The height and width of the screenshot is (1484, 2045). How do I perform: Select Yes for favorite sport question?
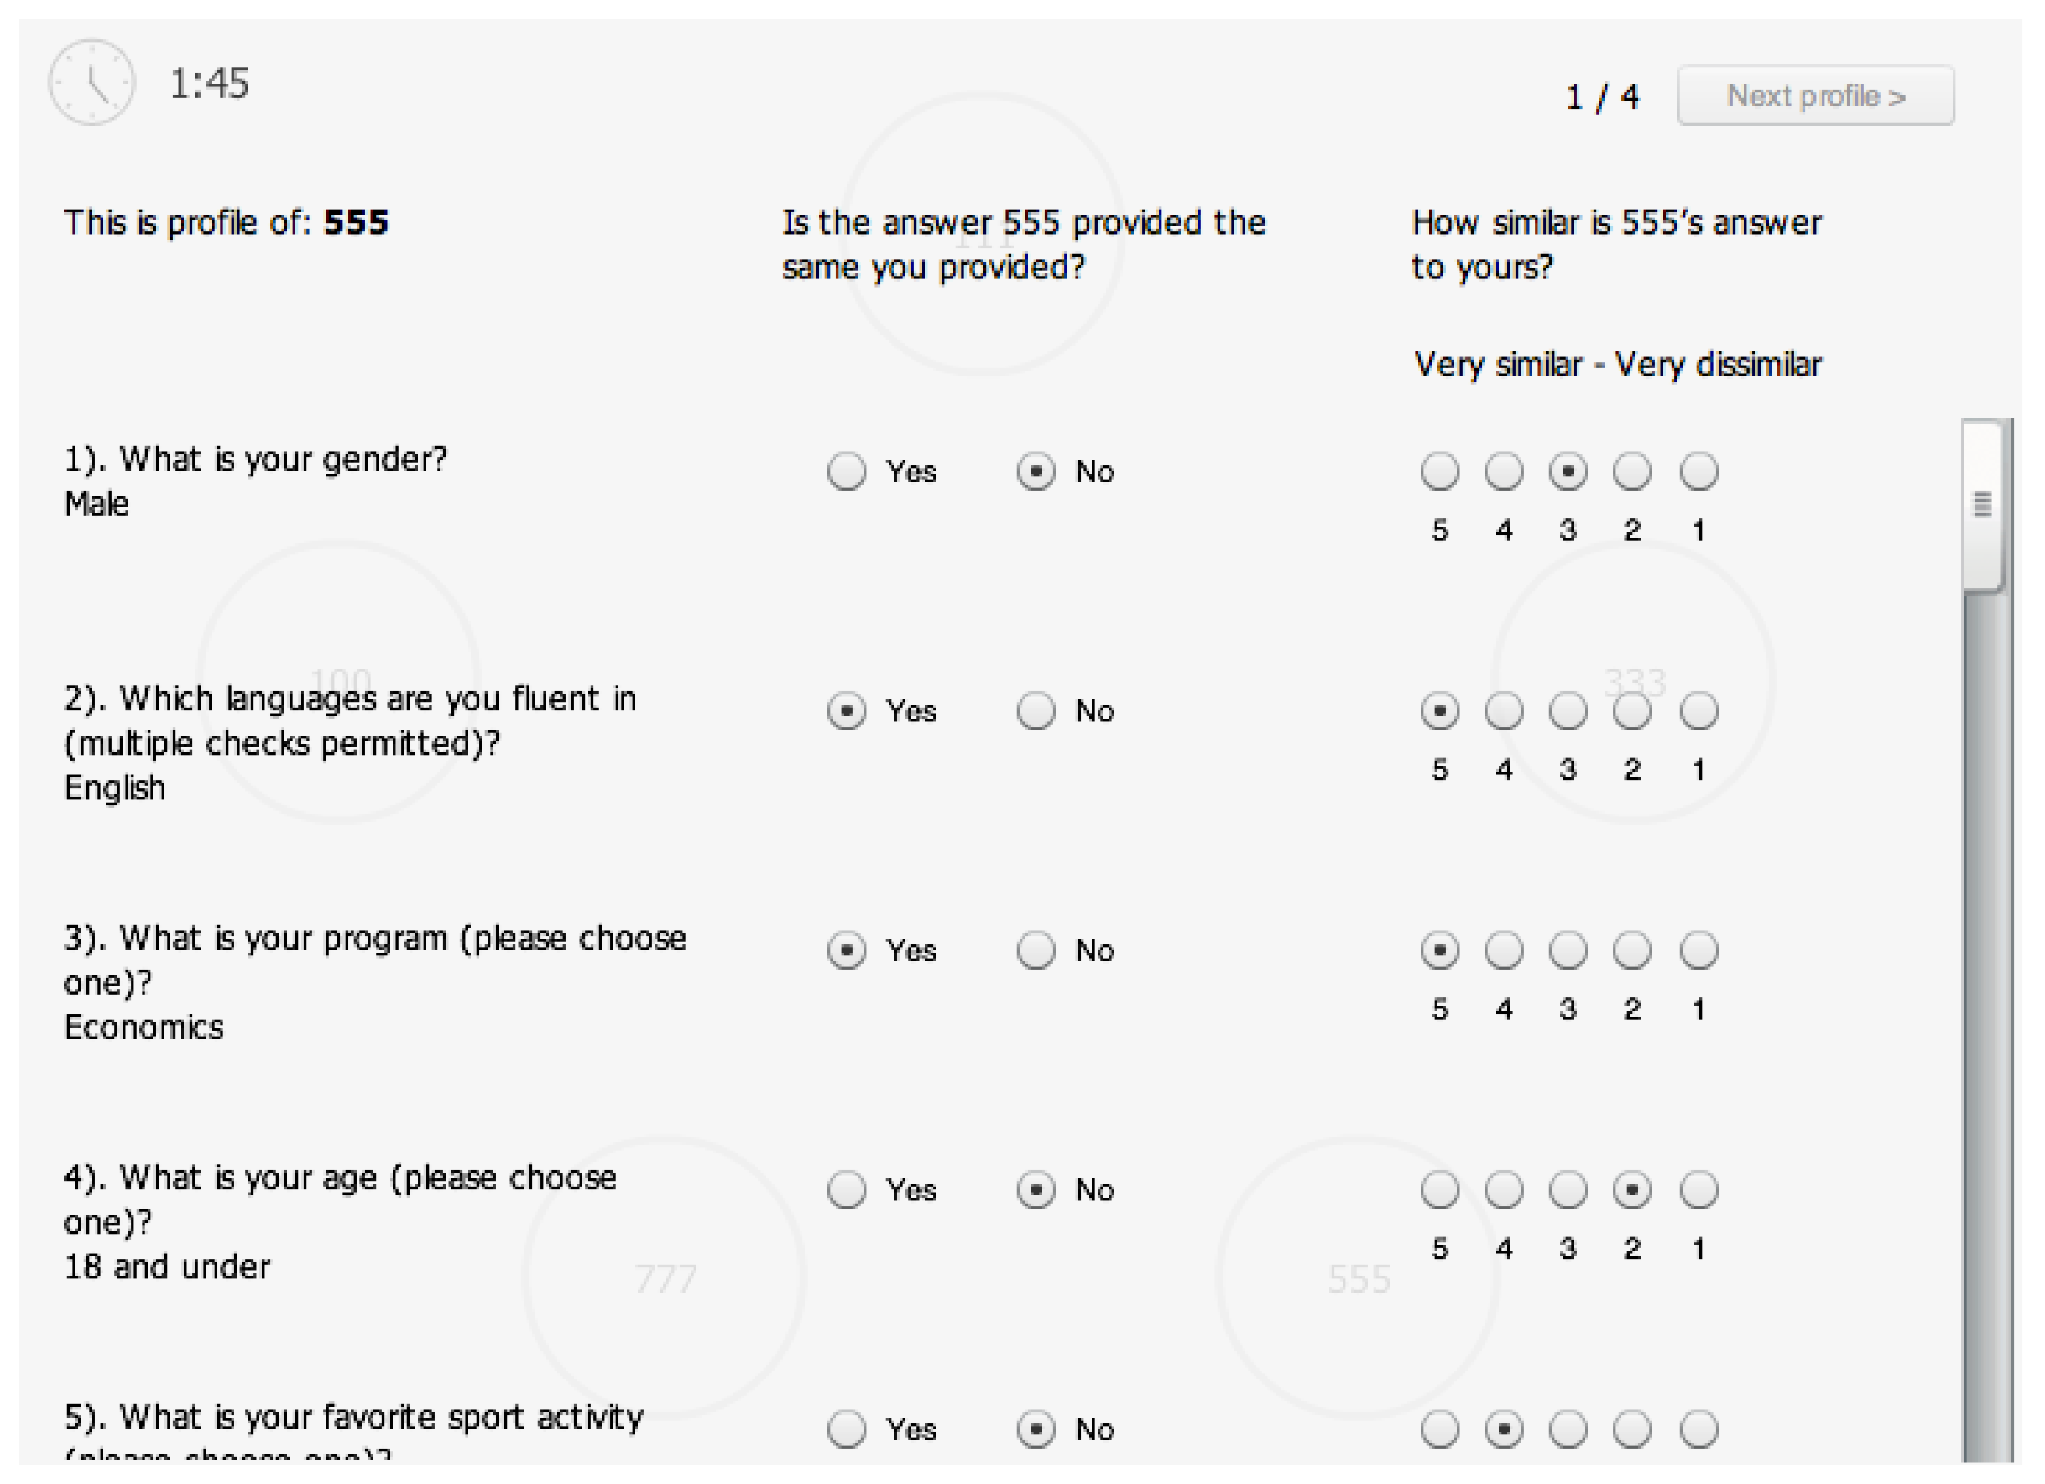click(x=845, y=1429)
